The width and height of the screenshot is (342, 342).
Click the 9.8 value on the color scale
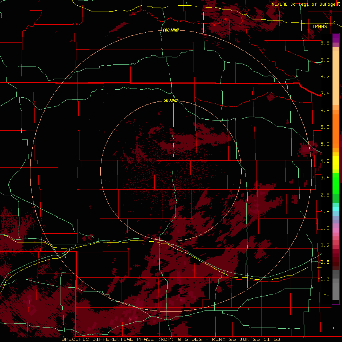pos(325,43)
